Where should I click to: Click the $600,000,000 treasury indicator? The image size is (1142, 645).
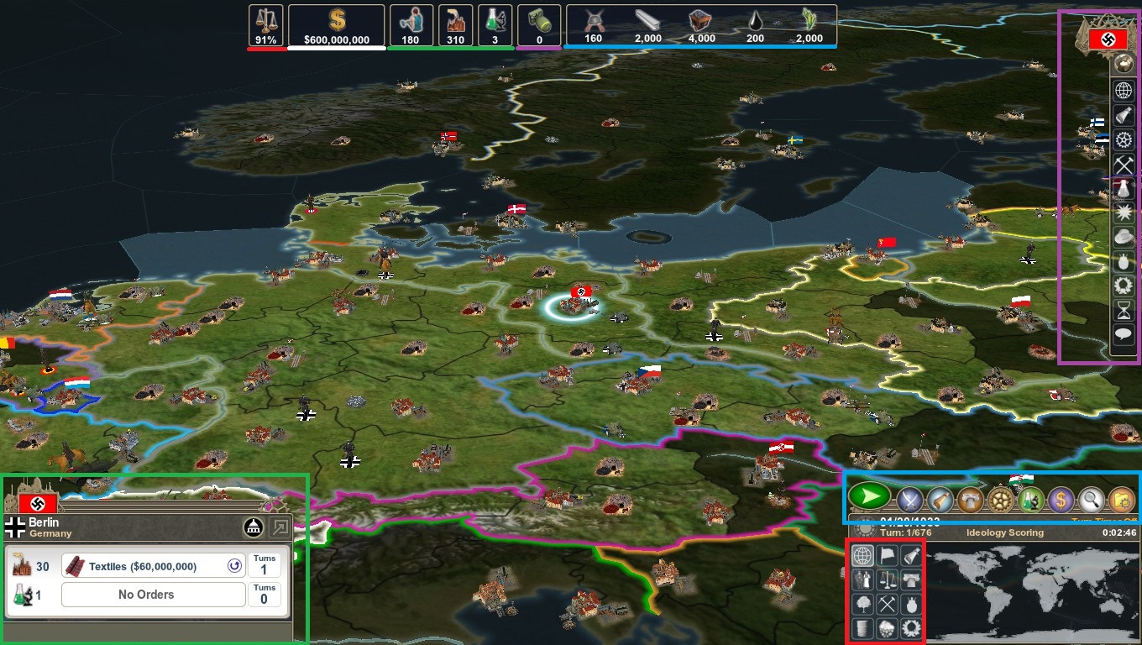(336, 26)
